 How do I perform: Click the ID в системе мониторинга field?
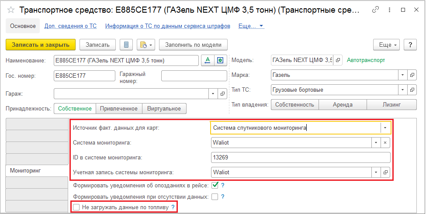(x=300, y=158)
